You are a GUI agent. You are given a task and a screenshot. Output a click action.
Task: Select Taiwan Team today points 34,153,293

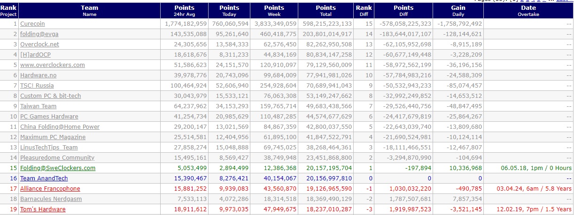click(x=233, y=106)
